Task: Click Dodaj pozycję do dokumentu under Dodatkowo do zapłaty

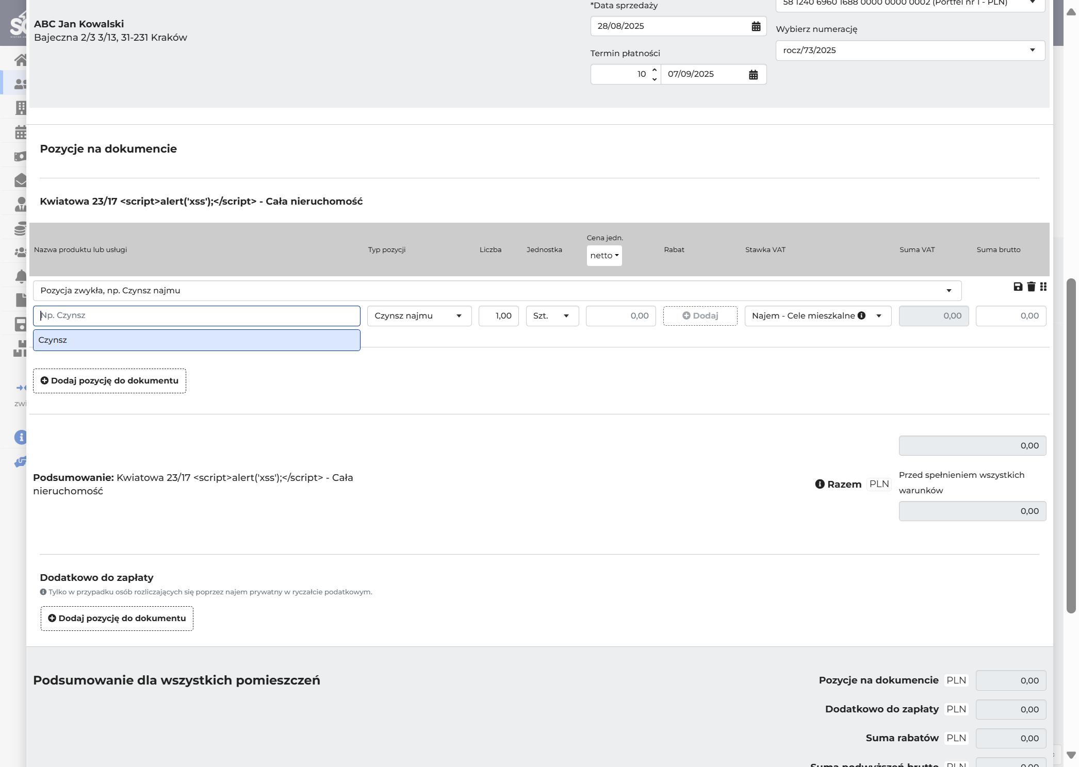Action: pos(117,619)
